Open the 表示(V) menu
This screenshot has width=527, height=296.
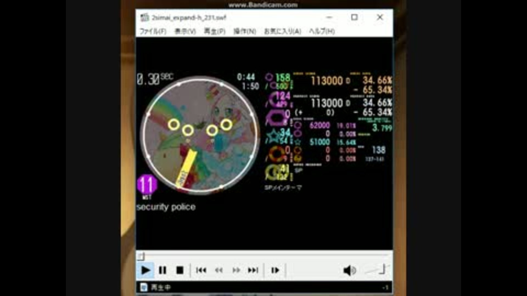pos(185,31)
